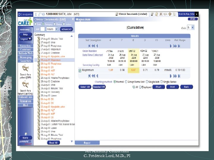Choose Group Same Unit charting method
The image size is (214, 160).
(126, 82)
